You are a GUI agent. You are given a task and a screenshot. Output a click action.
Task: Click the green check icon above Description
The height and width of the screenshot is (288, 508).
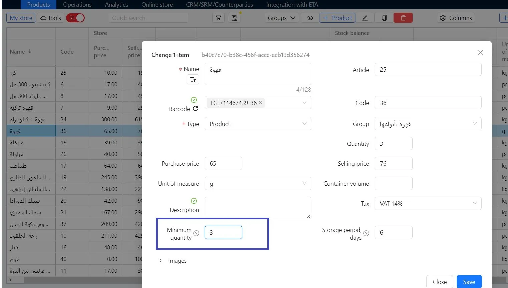coord(194,201)
